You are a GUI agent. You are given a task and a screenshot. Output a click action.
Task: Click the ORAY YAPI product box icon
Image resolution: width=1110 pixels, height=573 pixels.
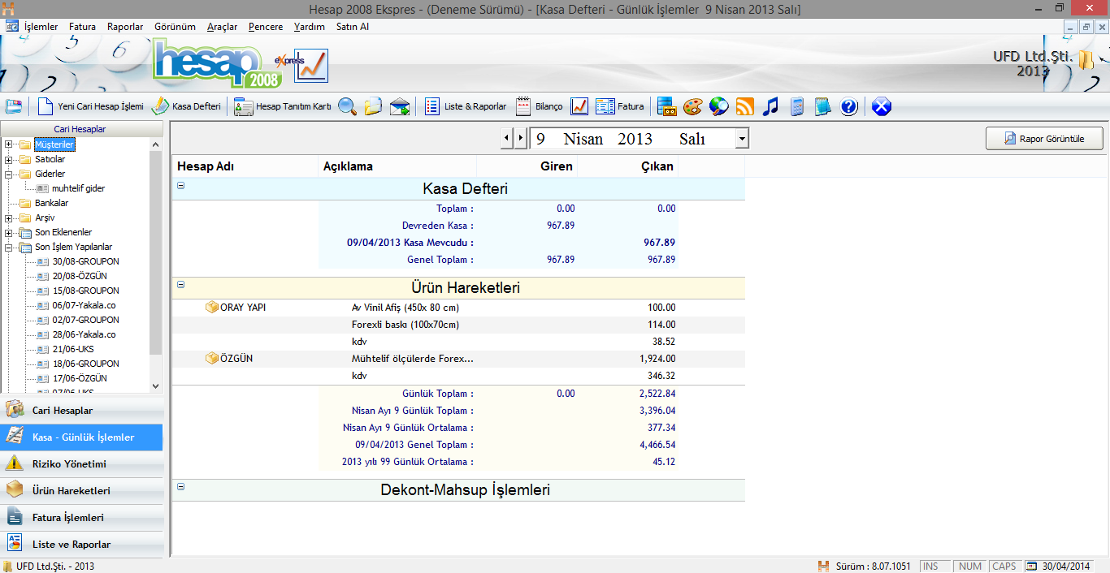tap(212, 308)
